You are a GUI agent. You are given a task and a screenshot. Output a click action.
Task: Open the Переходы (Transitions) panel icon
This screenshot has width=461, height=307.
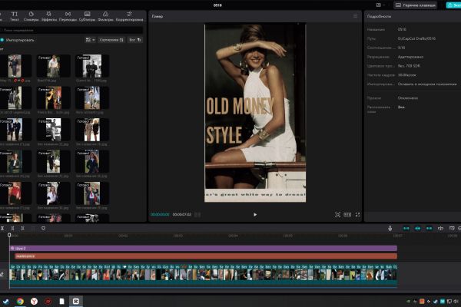tap(68, 16)
